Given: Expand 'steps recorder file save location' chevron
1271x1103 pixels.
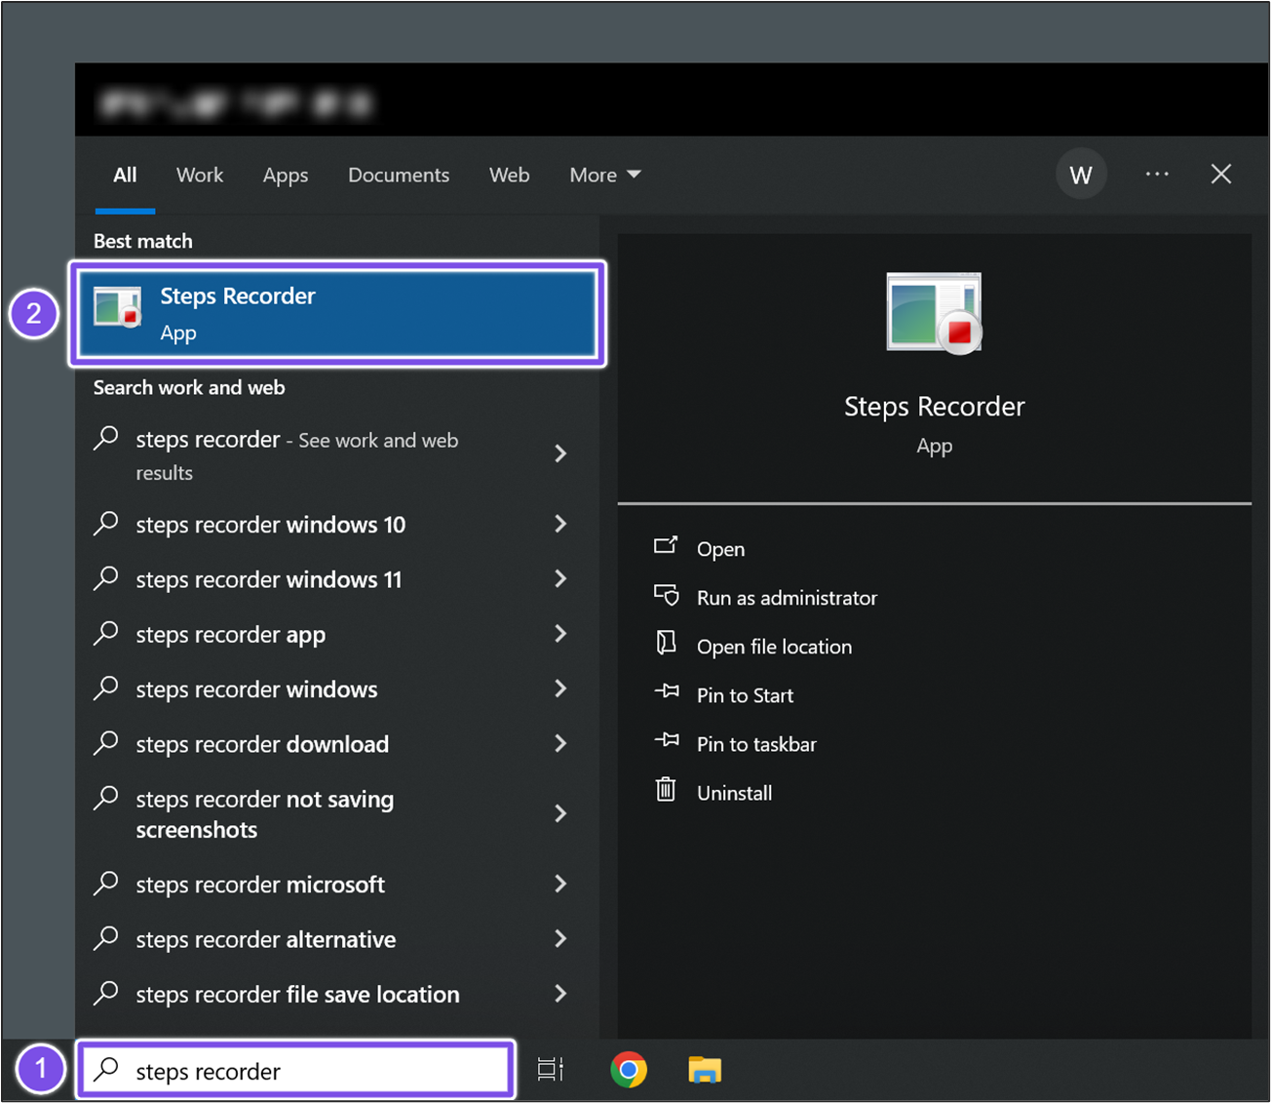Looking at the screenshot, I should point(560,994).
